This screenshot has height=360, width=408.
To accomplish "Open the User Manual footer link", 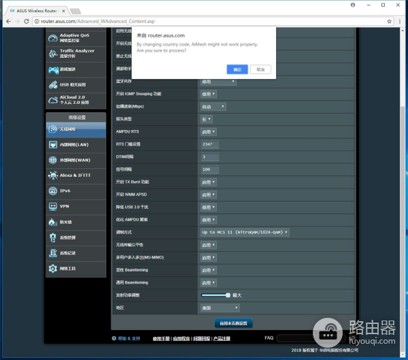I will 161,338.
